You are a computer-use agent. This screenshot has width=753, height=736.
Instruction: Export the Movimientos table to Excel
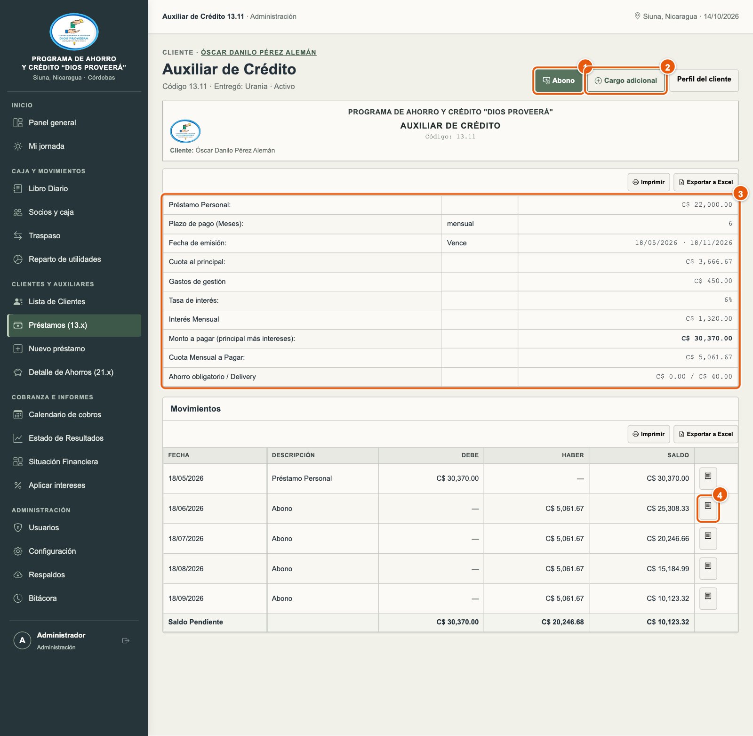[x=706, y=434]
